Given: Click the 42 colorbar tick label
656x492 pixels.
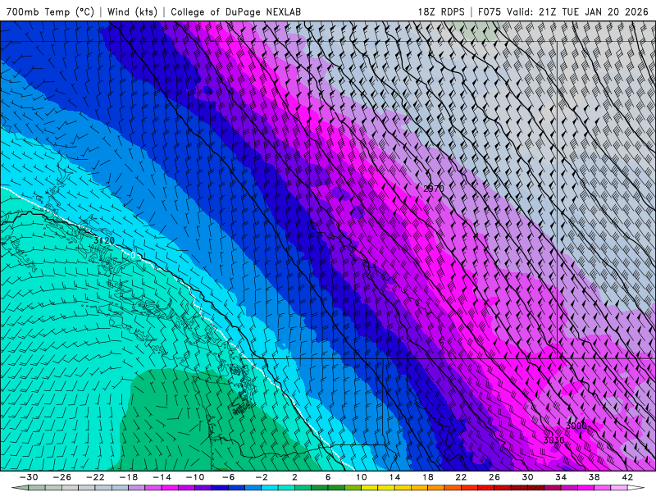Looking at the screenshot, I should (x=627, y=477).
